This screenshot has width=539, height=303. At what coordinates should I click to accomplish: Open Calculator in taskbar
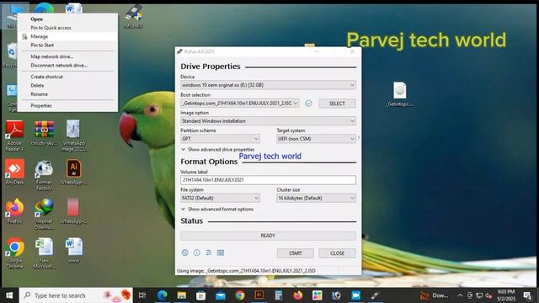tap(279, 295)
